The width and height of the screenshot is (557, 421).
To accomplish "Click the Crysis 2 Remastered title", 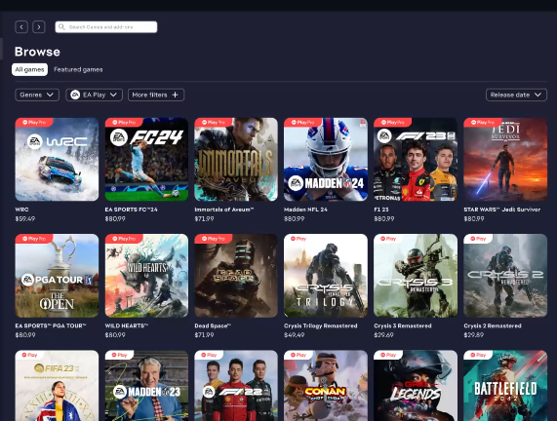I will point(493,325).
